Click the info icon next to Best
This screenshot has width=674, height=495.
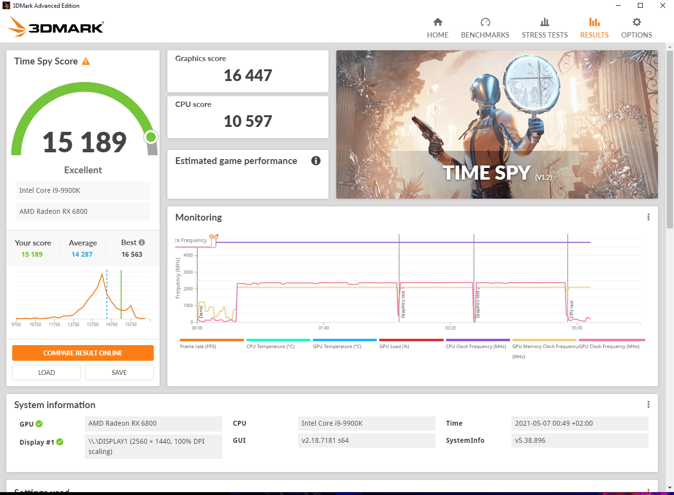(x=142, y=242)
